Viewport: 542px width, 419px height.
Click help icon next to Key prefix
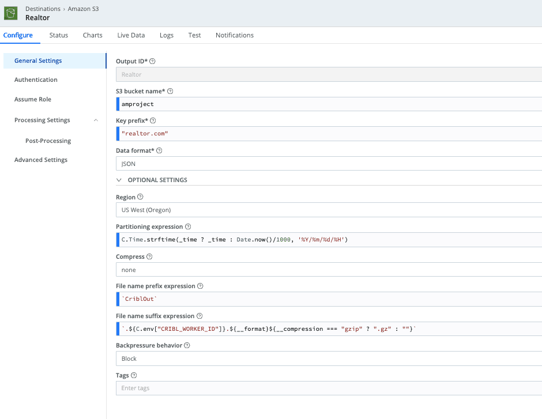(153, 121)
